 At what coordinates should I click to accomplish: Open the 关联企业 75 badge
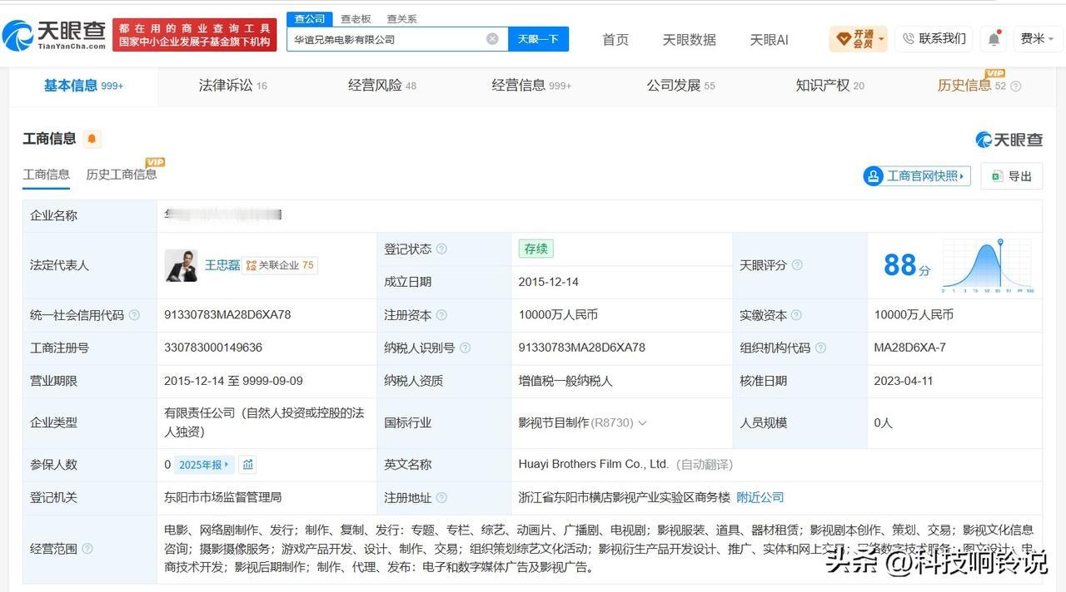tap(280, 265)
